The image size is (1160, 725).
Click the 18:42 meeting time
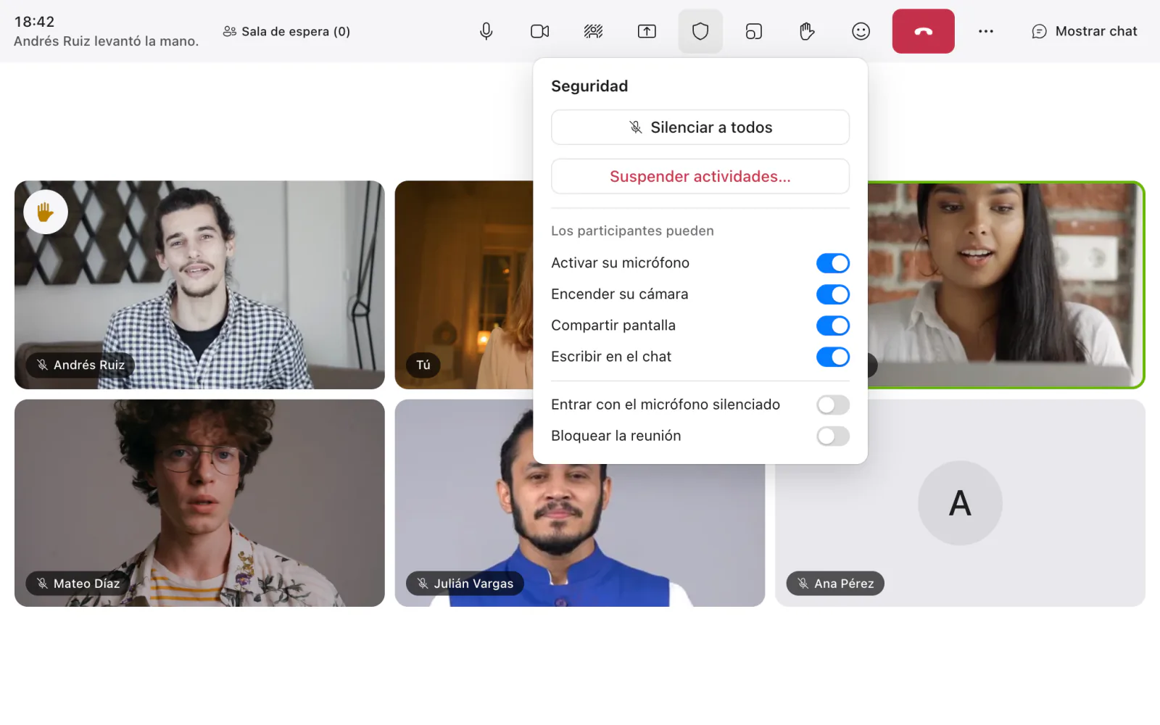click(x=34, y=22)
